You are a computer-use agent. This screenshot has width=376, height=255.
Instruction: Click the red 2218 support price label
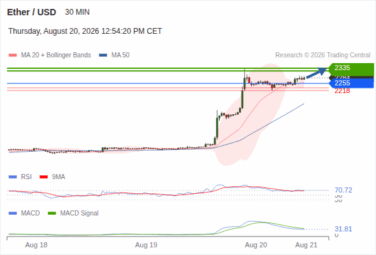(342, 91)
